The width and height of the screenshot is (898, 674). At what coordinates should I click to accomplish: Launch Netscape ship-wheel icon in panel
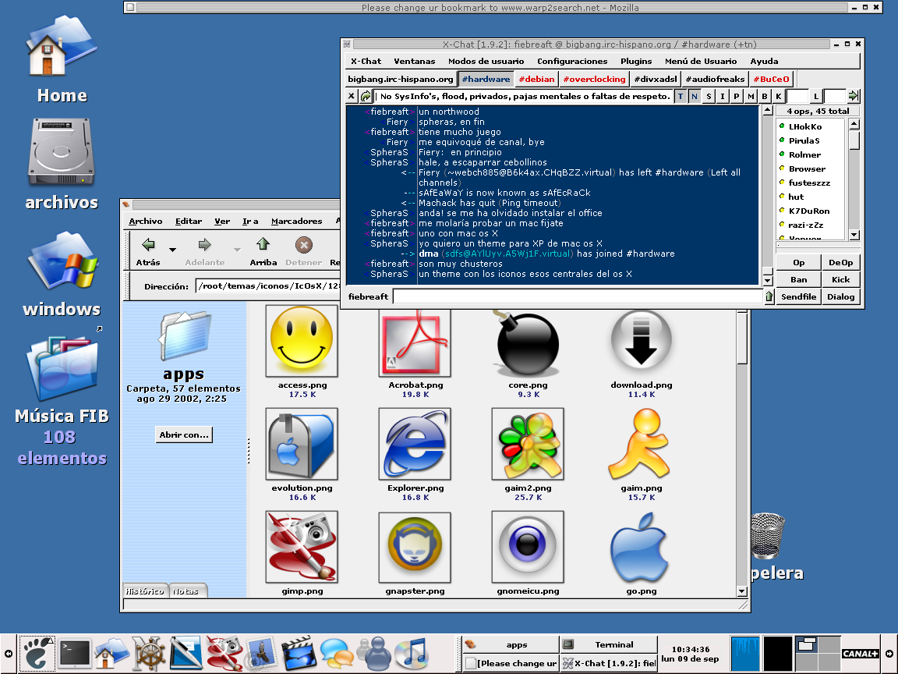[149, 654]
